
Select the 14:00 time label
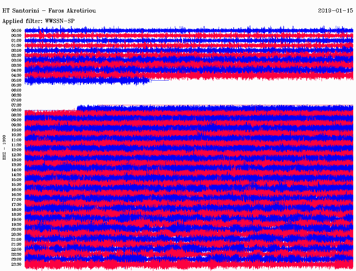click(x=16, y=170)
